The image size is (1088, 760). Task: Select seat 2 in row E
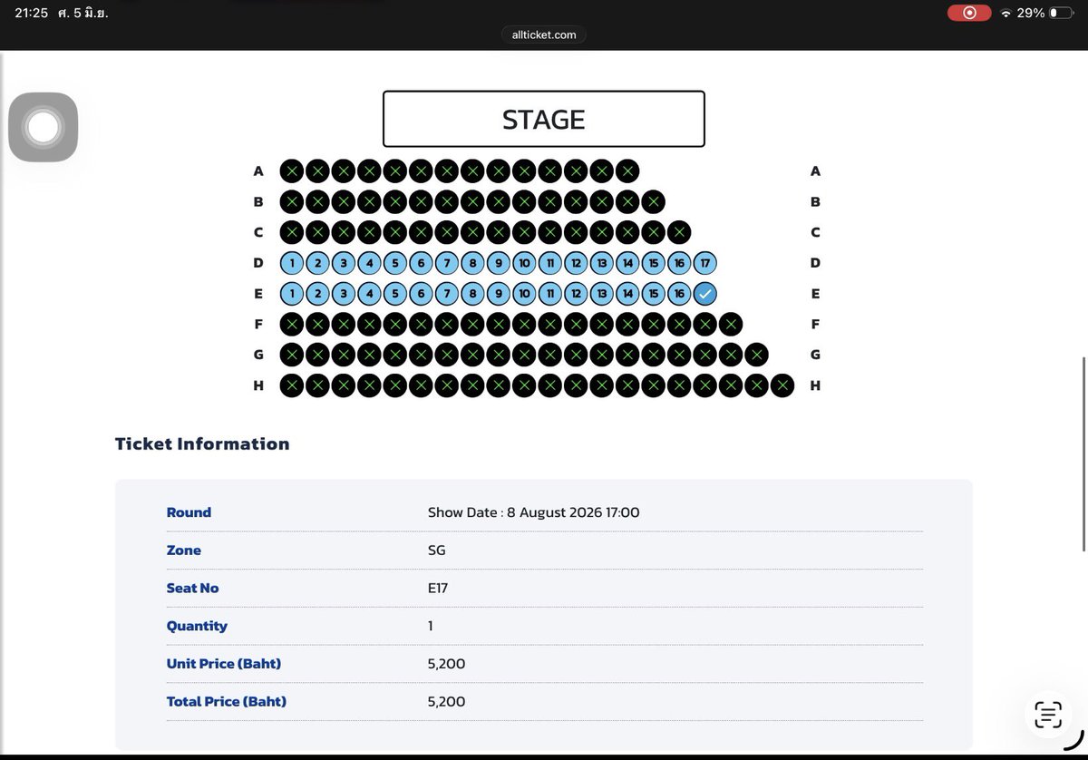(317, 294)
